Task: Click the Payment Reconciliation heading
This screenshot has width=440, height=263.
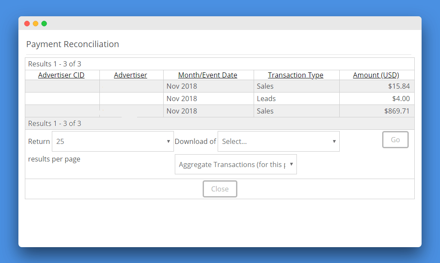Action: [x=72, y=44]
